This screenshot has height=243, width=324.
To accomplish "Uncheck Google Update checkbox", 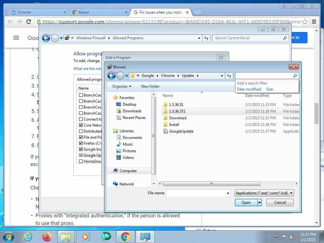I will pos(81,155).
